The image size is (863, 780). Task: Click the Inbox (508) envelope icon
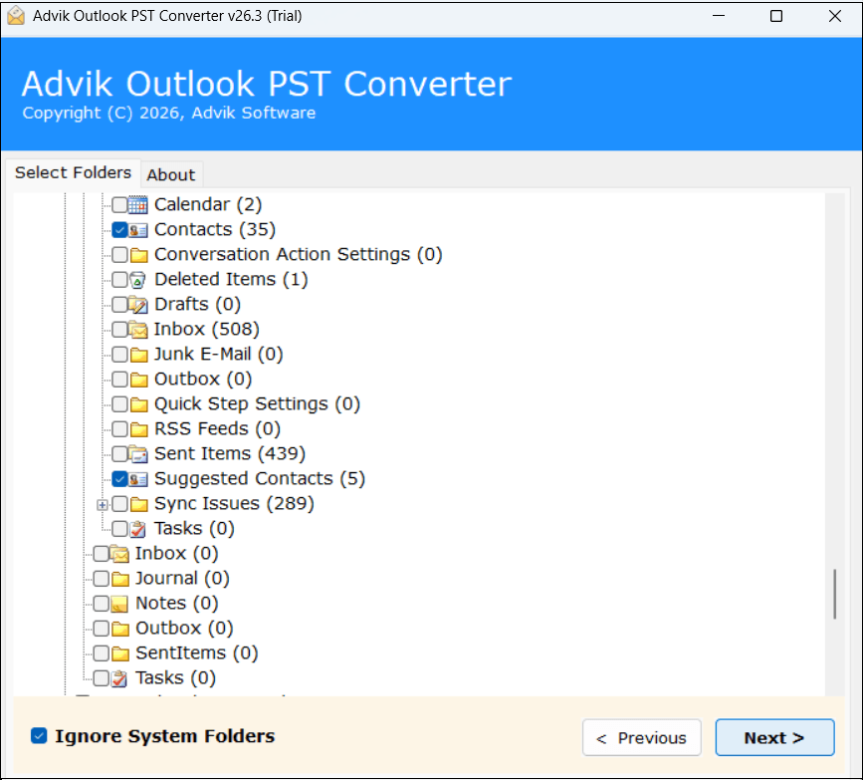[138, 330]
